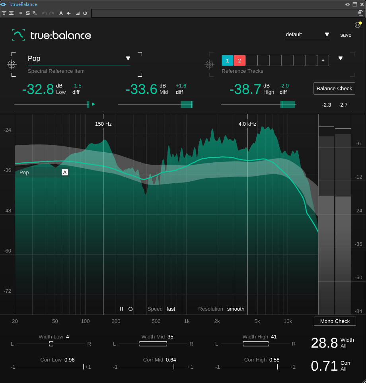Image resolution: width=366 pixels, height=383 pixels.
Task: Click the Balance Check button
Action: (334, 89)
